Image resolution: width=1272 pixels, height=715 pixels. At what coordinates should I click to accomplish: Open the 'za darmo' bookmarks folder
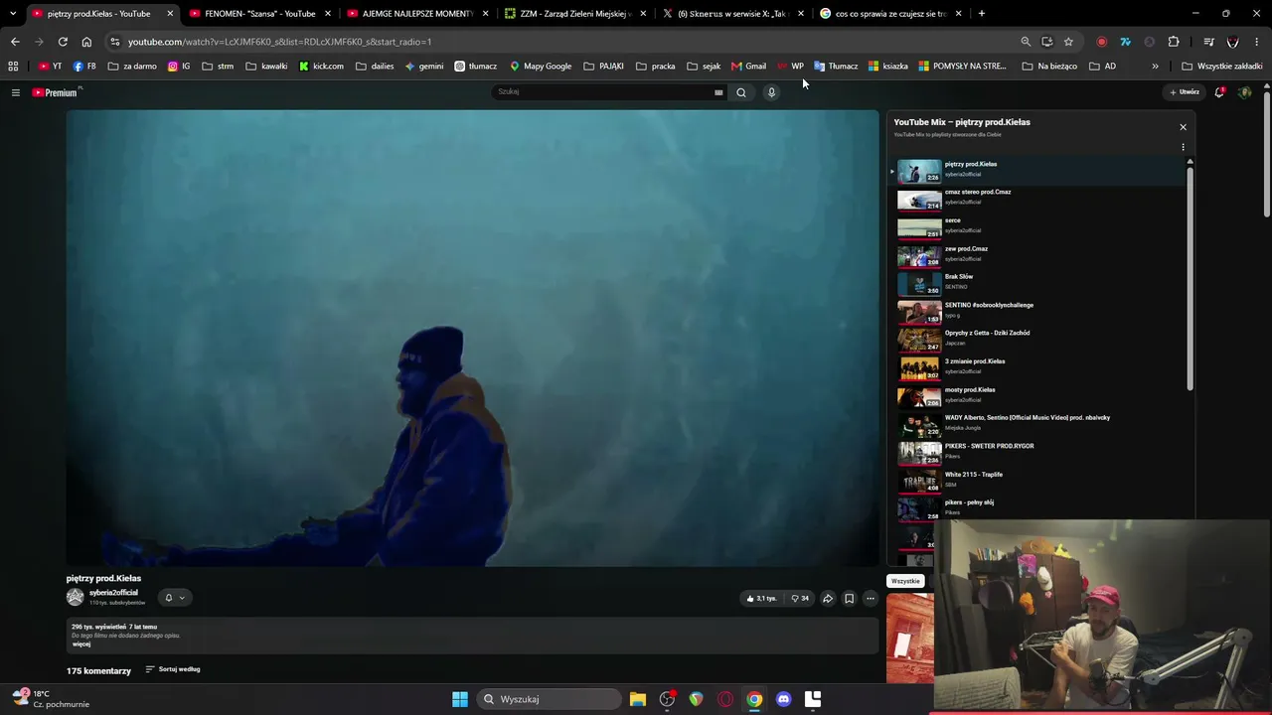(x=133, y=67)
